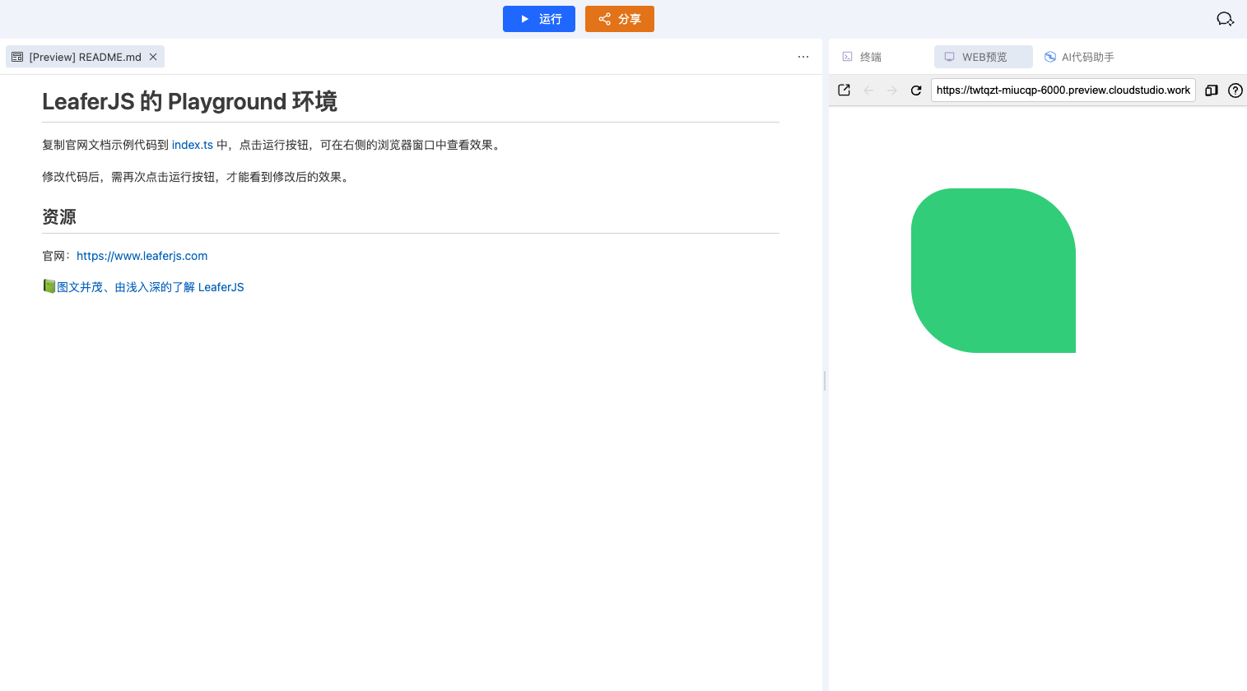The width and height of the screenshot is (1247, 691).
Task: Open the AI代码助手 tab
Action: (1079, 57)
